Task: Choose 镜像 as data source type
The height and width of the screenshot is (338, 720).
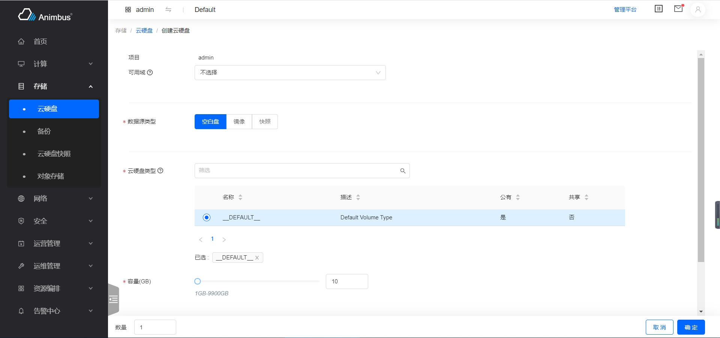Action: click(239, 122)
